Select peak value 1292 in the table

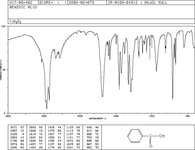[x=51, y=141]
